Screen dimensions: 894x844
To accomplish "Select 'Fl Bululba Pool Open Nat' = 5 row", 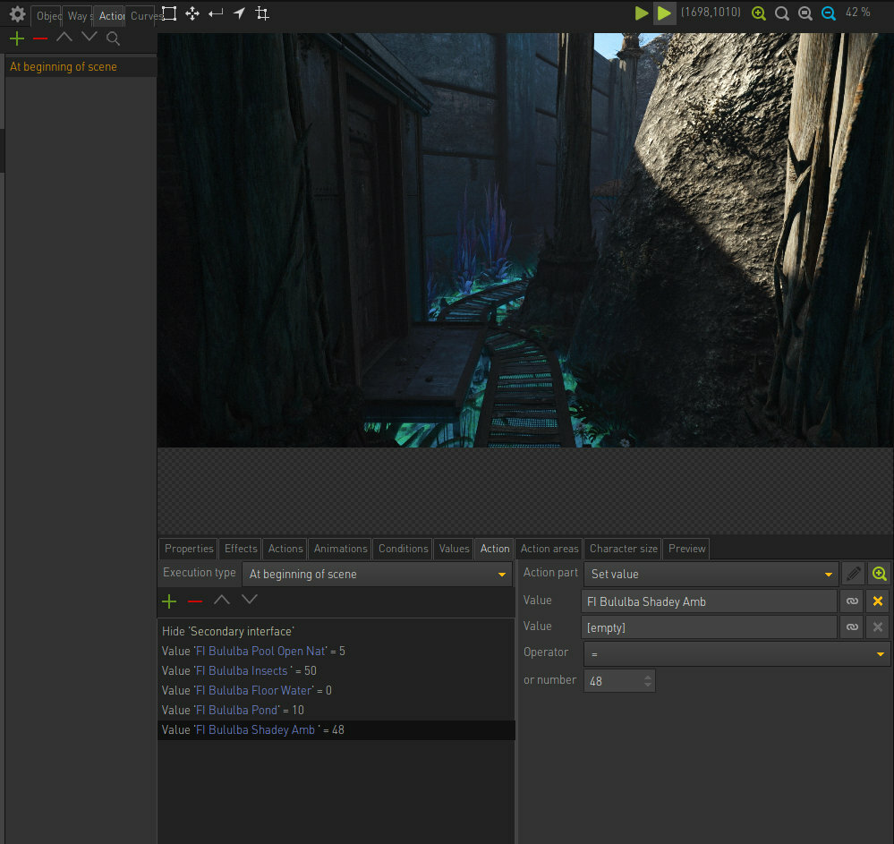I will pyautogui.click(x=336, y=652).
